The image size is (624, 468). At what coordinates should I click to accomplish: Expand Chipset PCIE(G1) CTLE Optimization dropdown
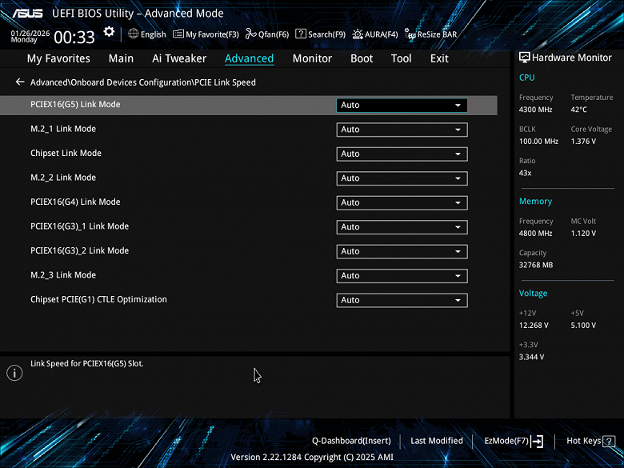click(402, 300)
